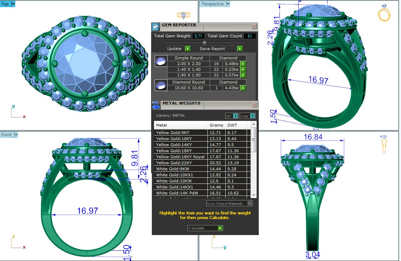Select the White Gold:14K PdW row
Screen dimensions: 401x261
[202, 193]
